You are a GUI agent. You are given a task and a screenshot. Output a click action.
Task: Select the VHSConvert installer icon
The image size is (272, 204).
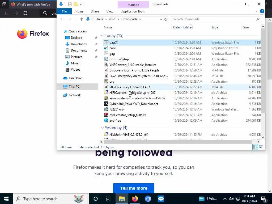point(106,65)
